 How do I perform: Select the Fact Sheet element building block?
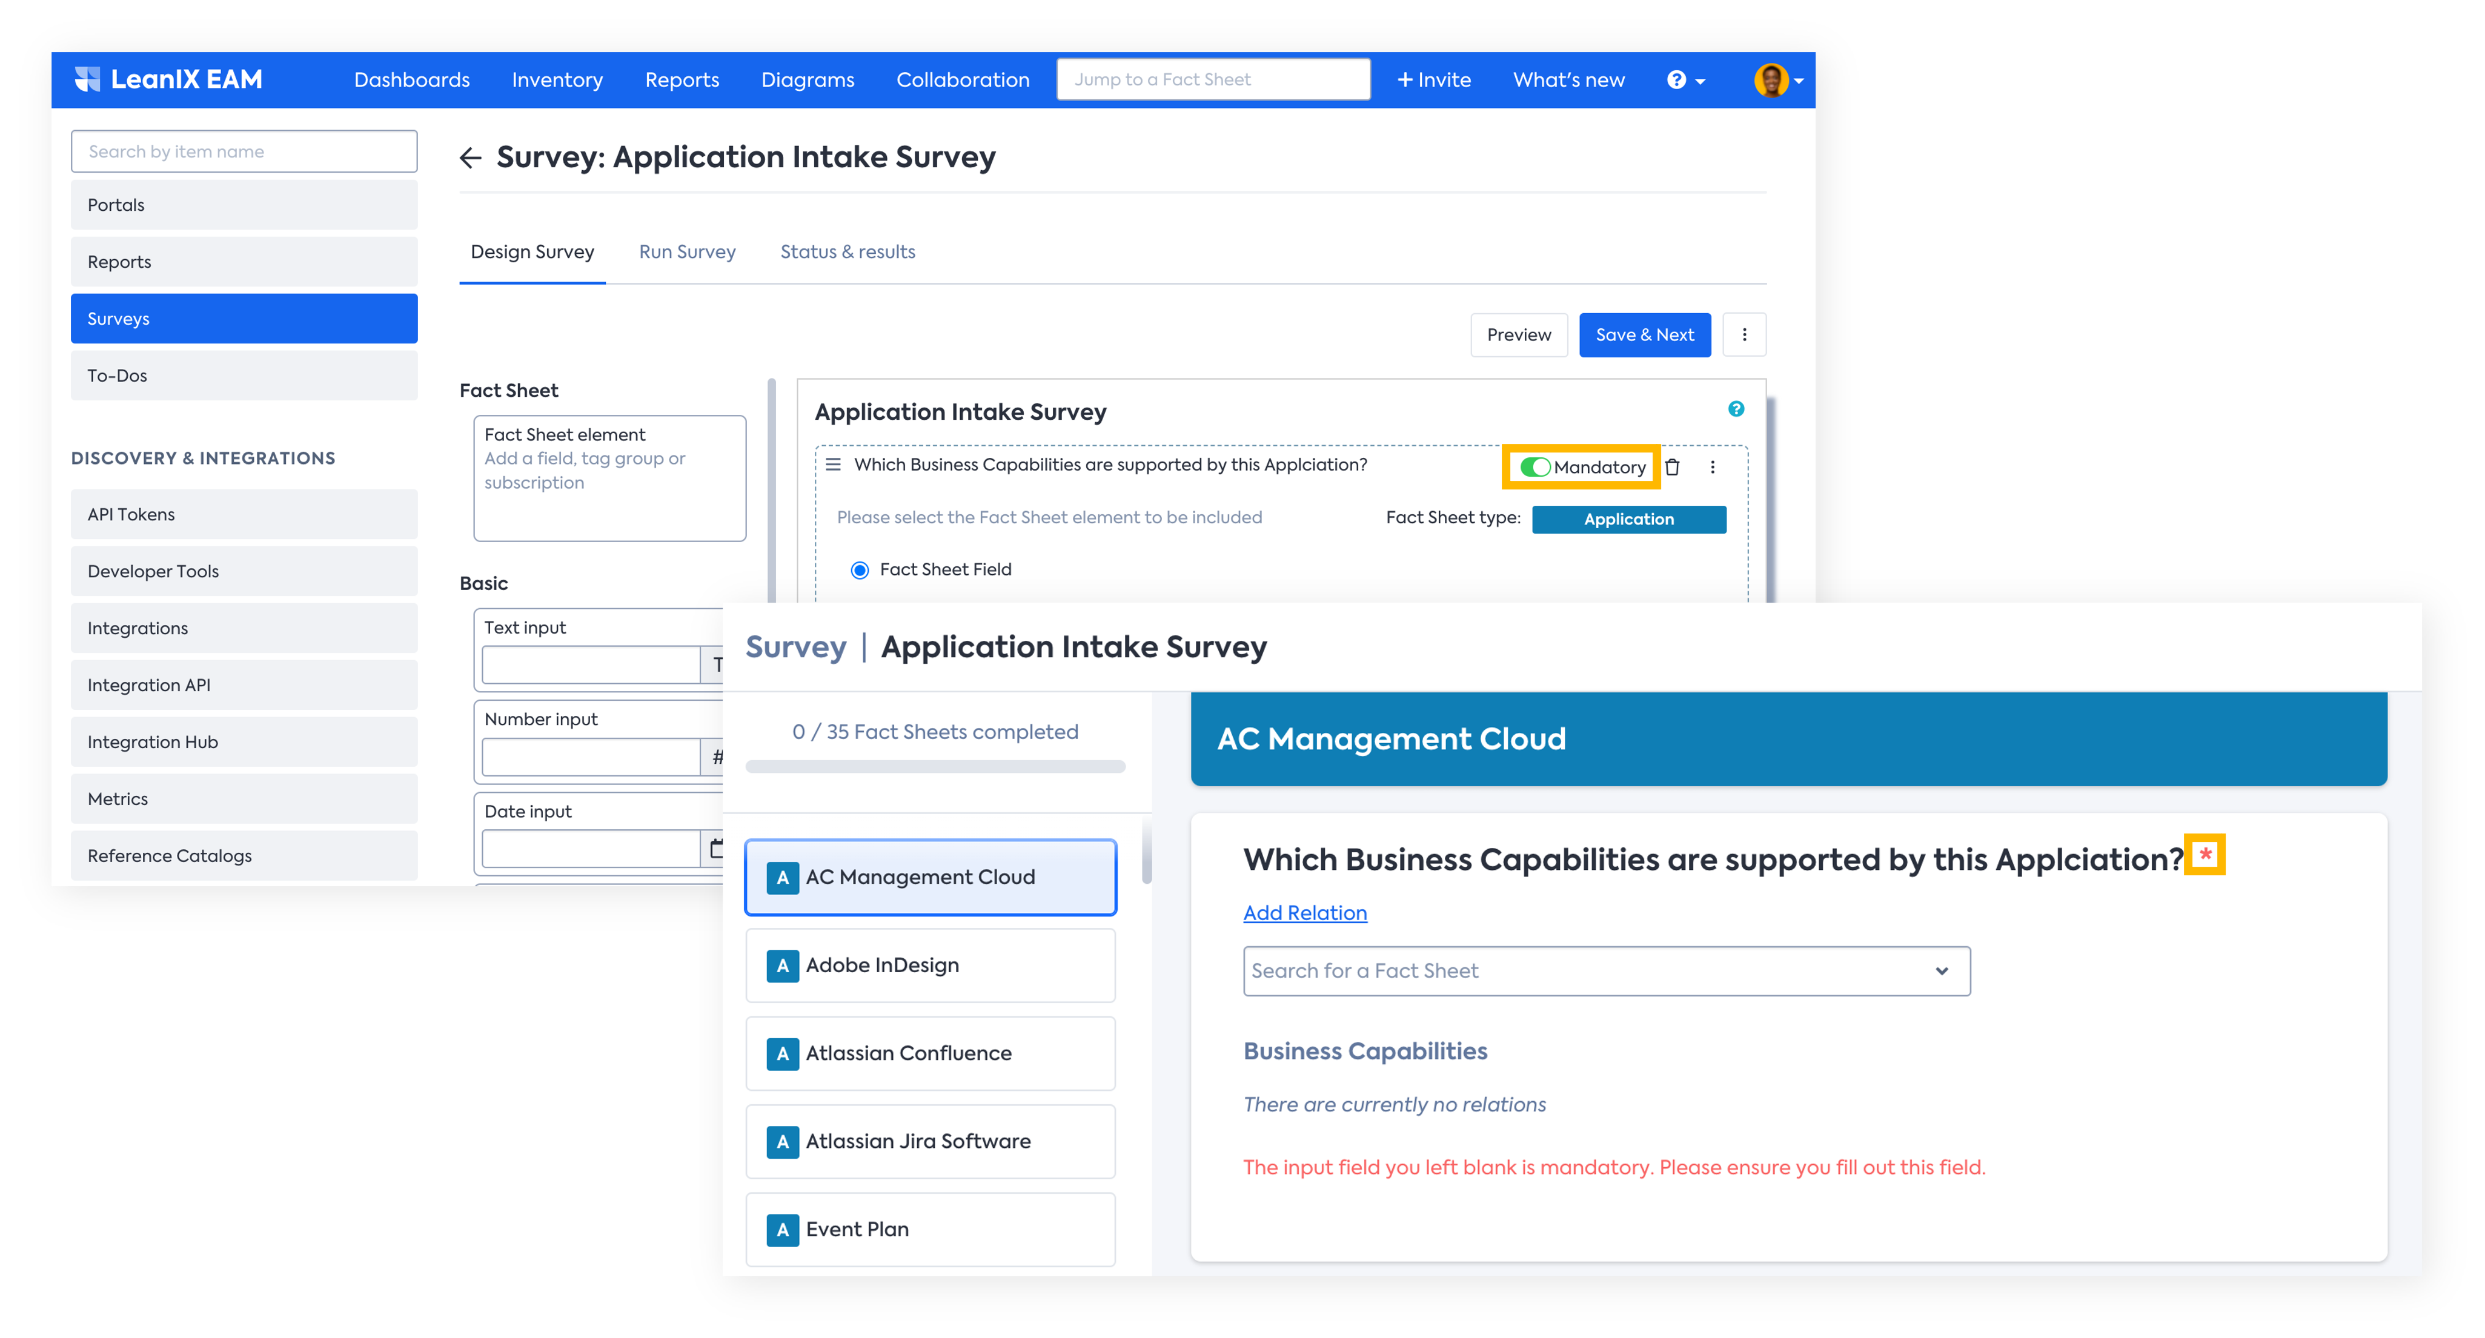click(609, 479)
